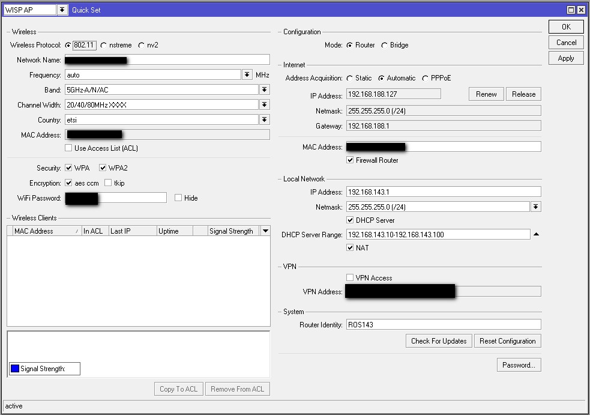Click the Router Identity field

(x=444, y=325)
